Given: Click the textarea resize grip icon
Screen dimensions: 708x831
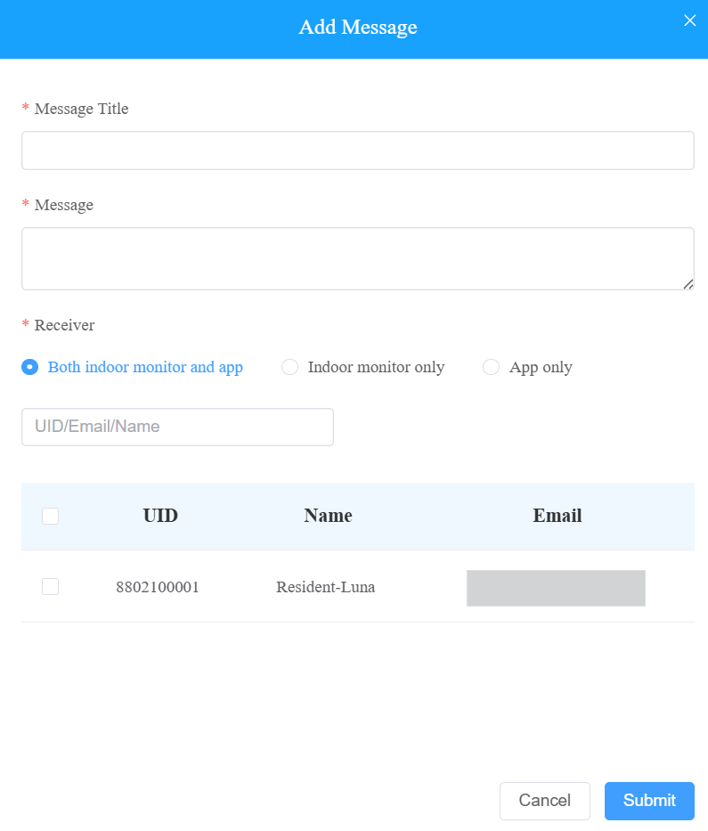Looking at the screenshot, I should pos(688,284).
